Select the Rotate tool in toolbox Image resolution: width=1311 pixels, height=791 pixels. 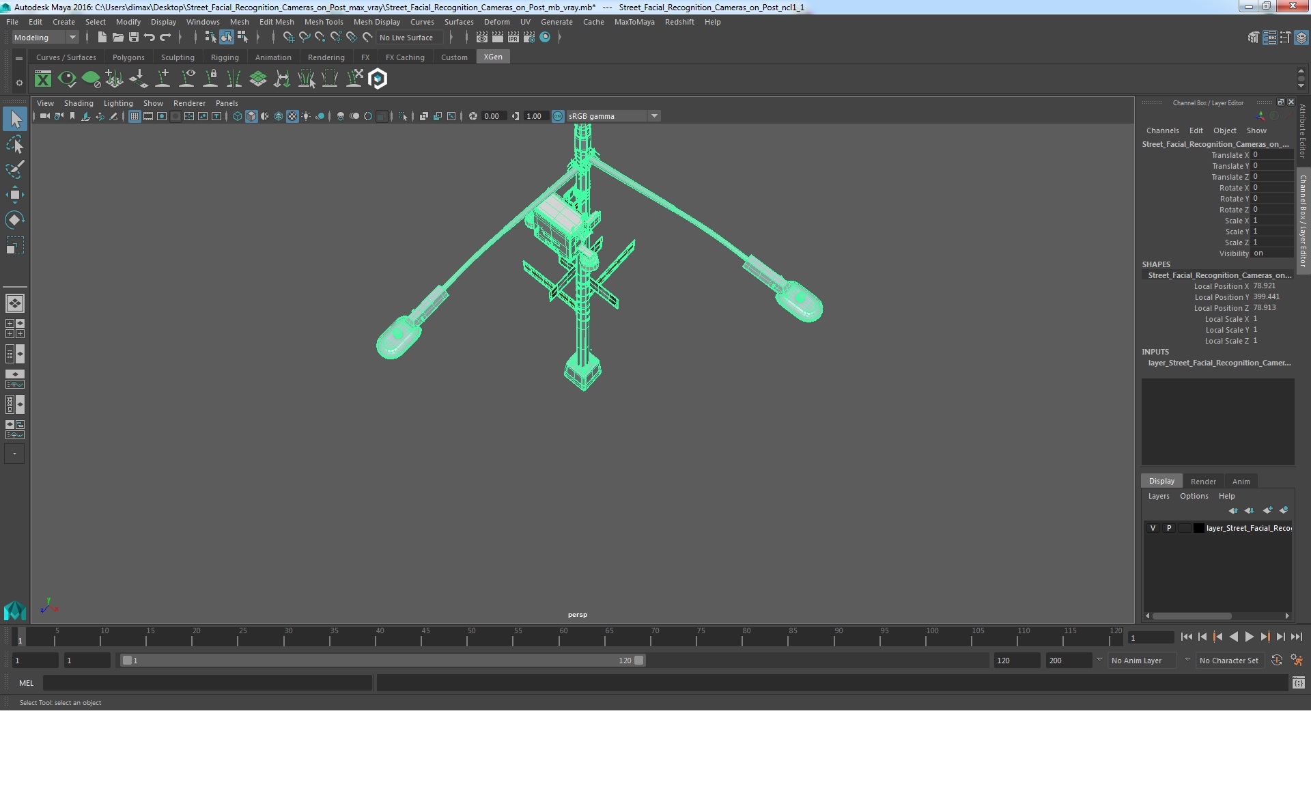pos(14,219)
